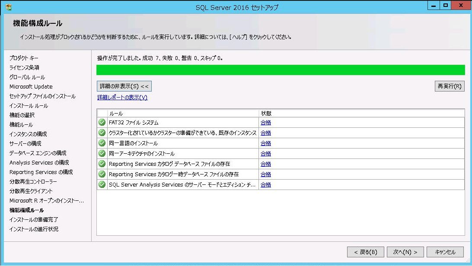The height and width of the screenshot is (266, 472).
Task: Select プロダクト キー step in sidebar
Action: (24, 58)
